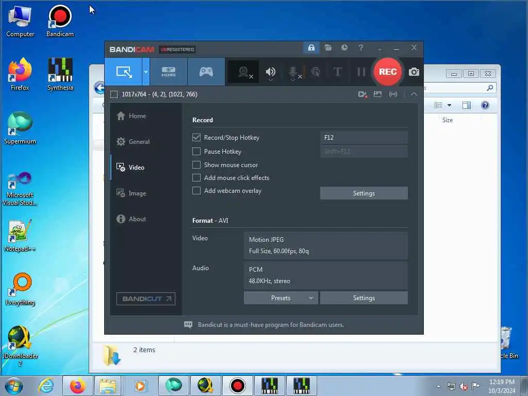Switch to HDMI device recording mode

[x=169, y=72]
